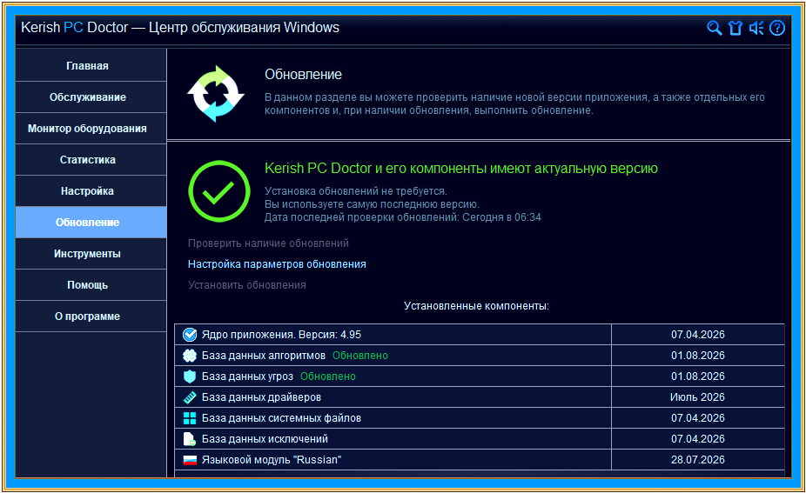
Task: Click the Kerish PC Doctor window title
Action: [180, 27]
